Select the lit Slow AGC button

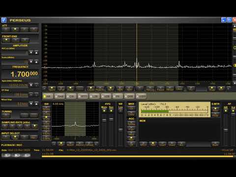tap(131, 139)
